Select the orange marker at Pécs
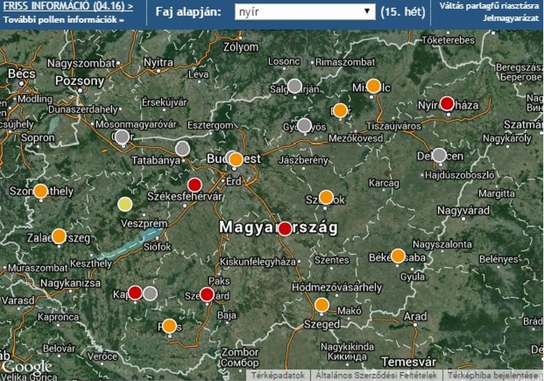Viewport: 544px width, 381px height. [169, 325]
